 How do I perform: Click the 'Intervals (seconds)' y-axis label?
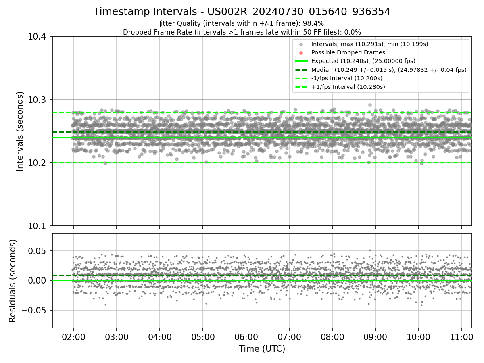20,131
